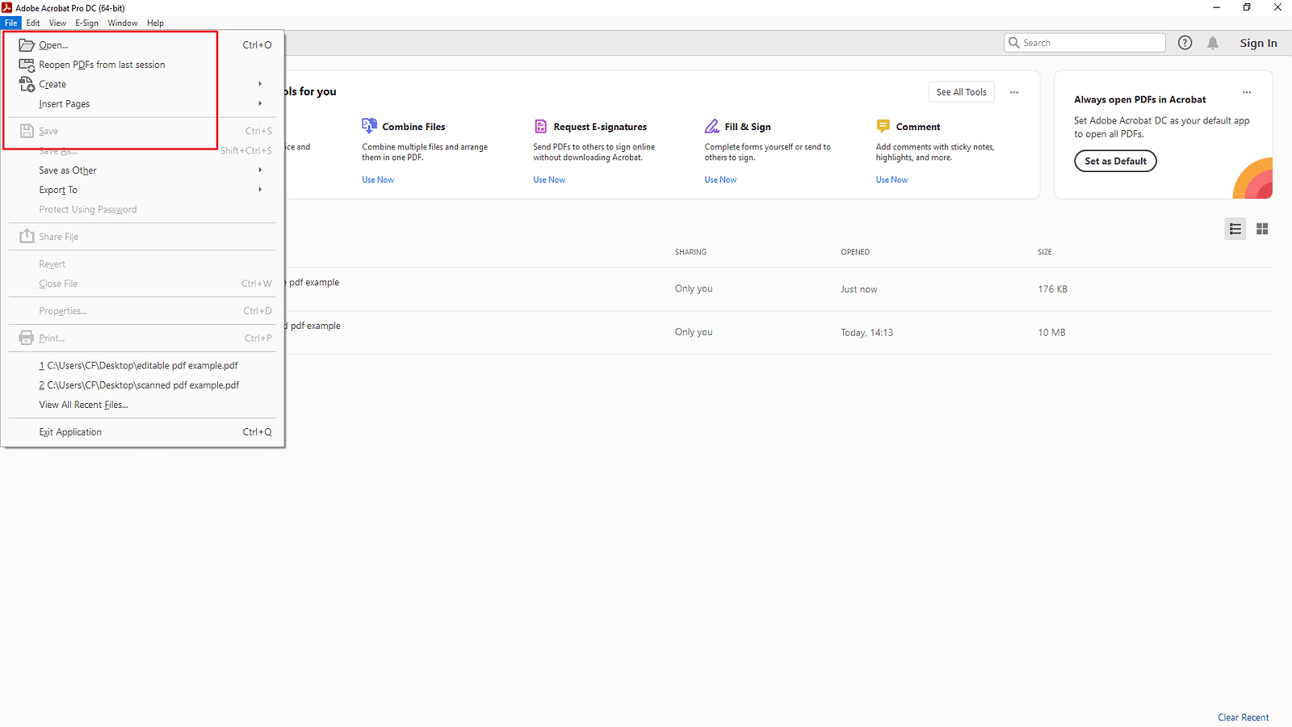
Task: Open tools section more options ellipsis
Action: point(1014,92)
